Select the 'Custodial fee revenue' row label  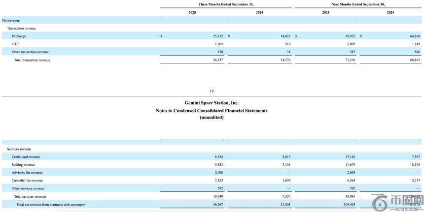point(27,180)
